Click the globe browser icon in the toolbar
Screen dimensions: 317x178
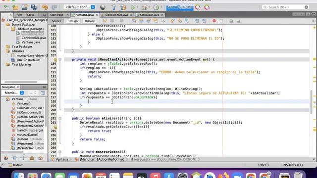click(x=103, y=7)
